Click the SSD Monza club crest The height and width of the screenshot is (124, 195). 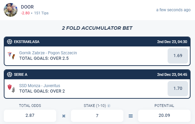pos(10,87)
